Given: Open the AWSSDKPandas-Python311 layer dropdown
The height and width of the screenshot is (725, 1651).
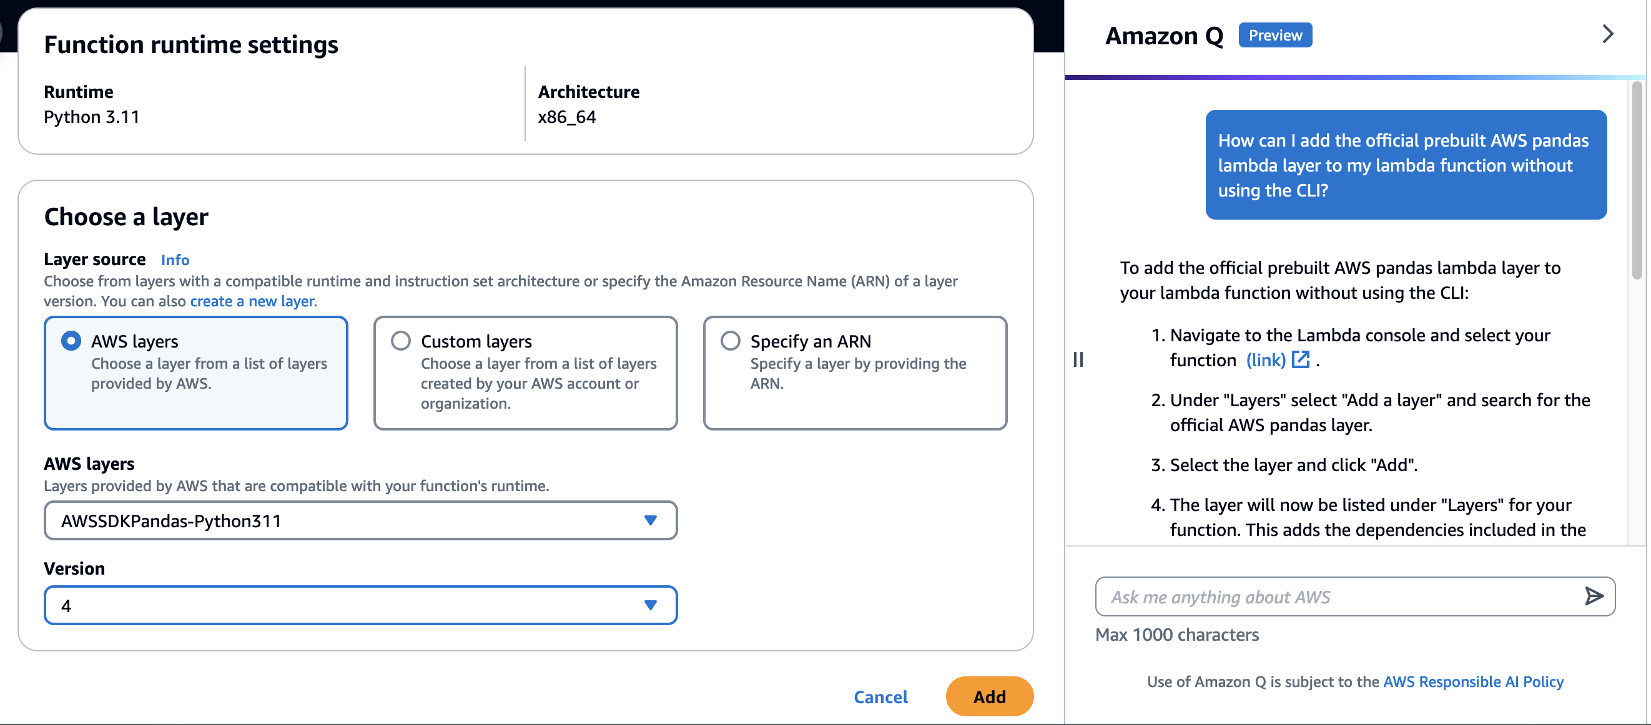Looking at the screenshot, I should pyautogui.click(x=360, y=521).
